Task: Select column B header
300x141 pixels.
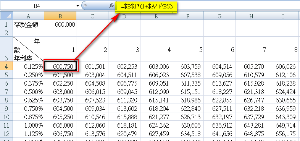Action: [60, 16]
